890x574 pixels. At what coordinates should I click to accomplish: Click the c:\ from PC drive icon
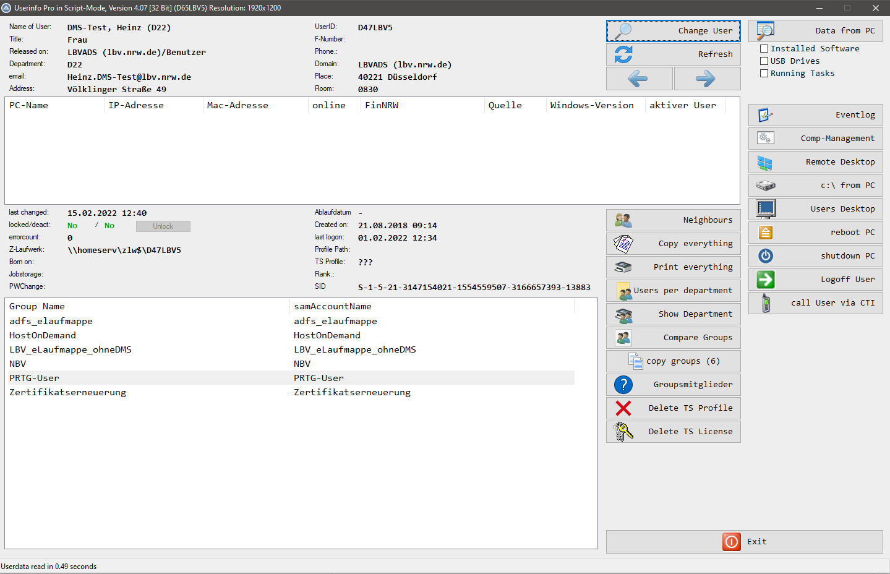tap(766, 186)
